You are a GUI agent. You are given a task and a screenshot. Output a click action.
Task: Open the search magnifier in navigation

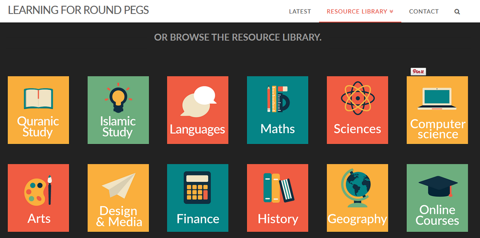tap(457, 12)
